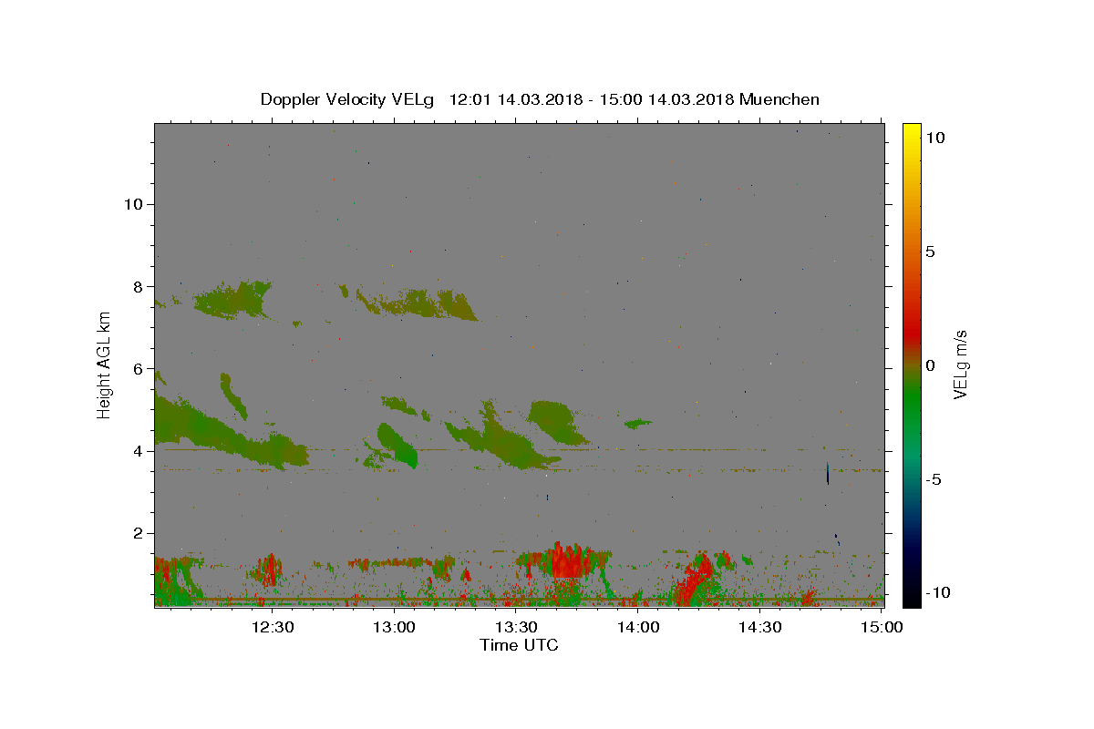This screenshot has height=729, width=1094.
Task: Click the 13:30 time axis tick label
Action: [x=516, y=627]
